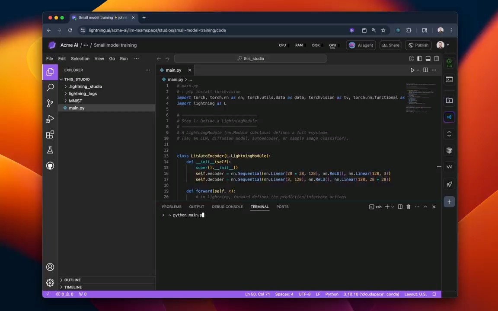The width and height of the screenshot is (498, 311).
Task: Switch to the PROBLEMS tab
Action: [172, 206]
